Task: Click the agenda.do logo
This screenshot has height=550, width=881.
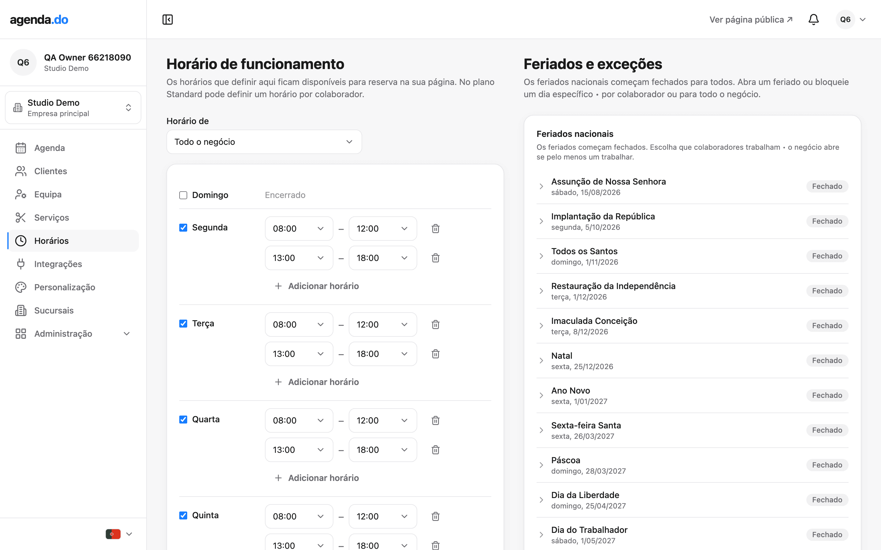Action: (x=39, y=20)
